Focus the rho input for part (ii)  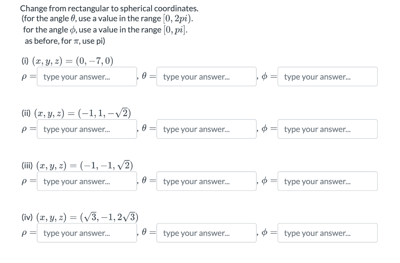pos(87,129)
